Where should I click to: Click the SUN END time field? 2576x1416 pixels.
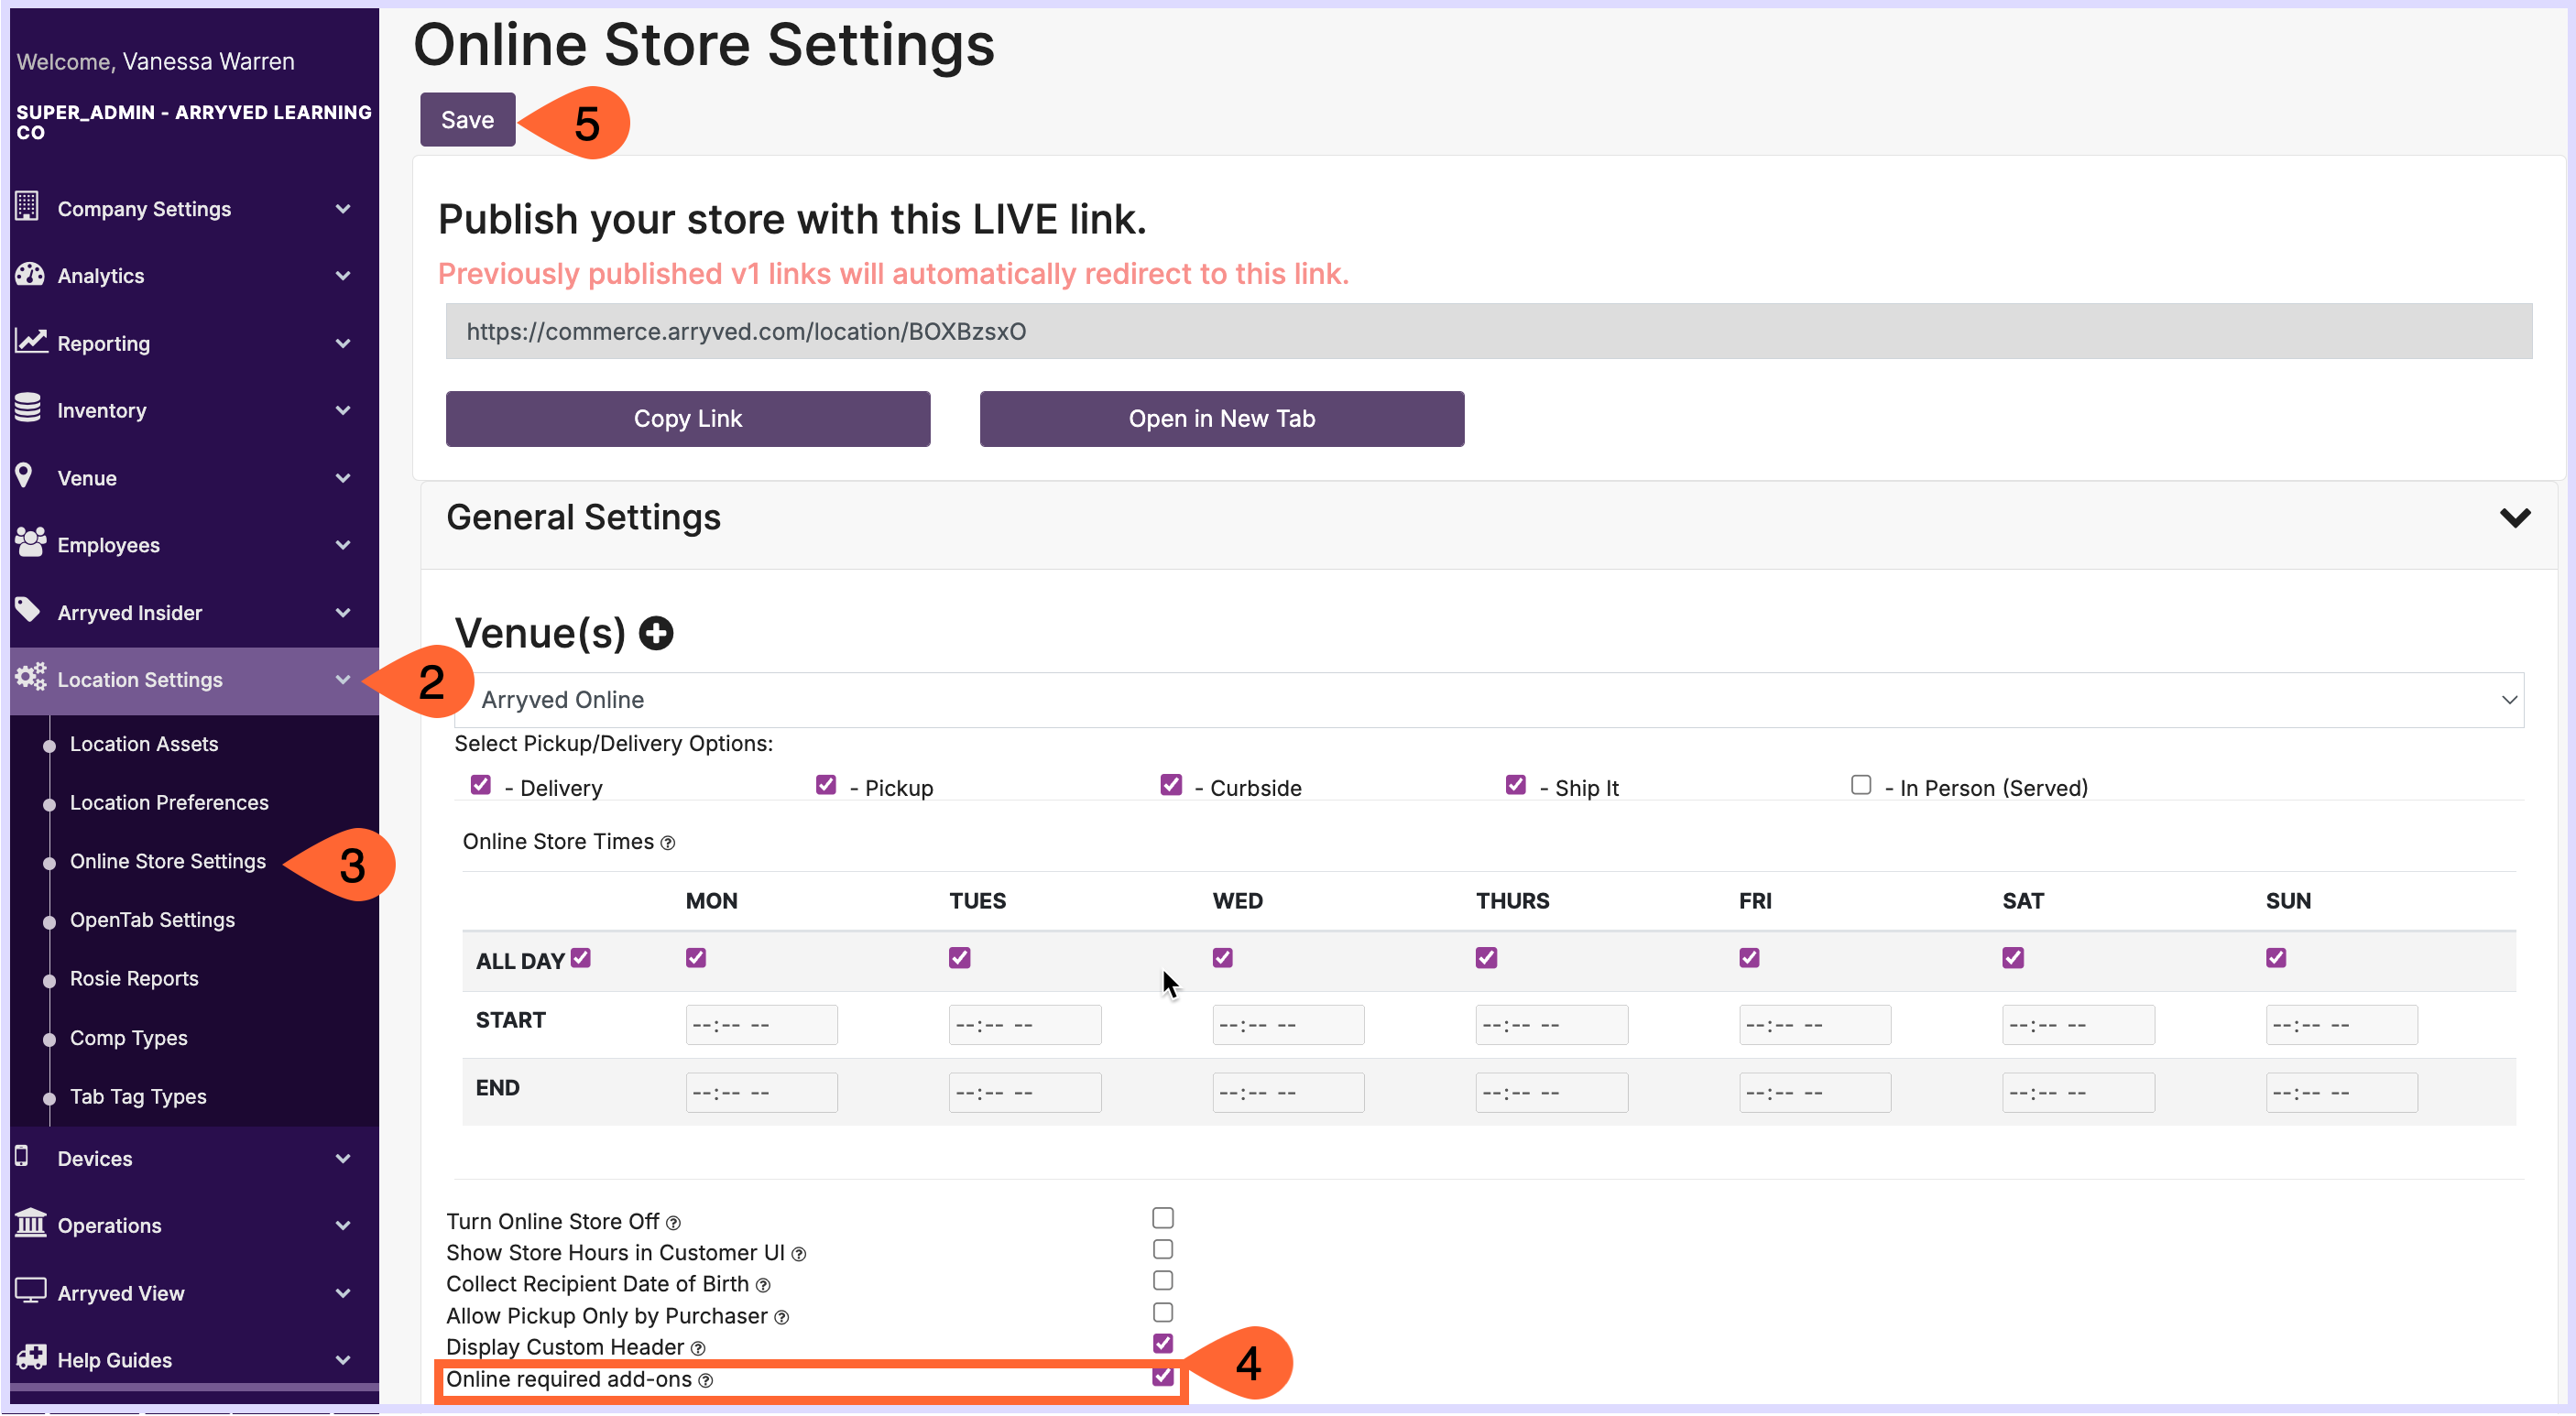pyautogui.click(x=2341, y=1093)
